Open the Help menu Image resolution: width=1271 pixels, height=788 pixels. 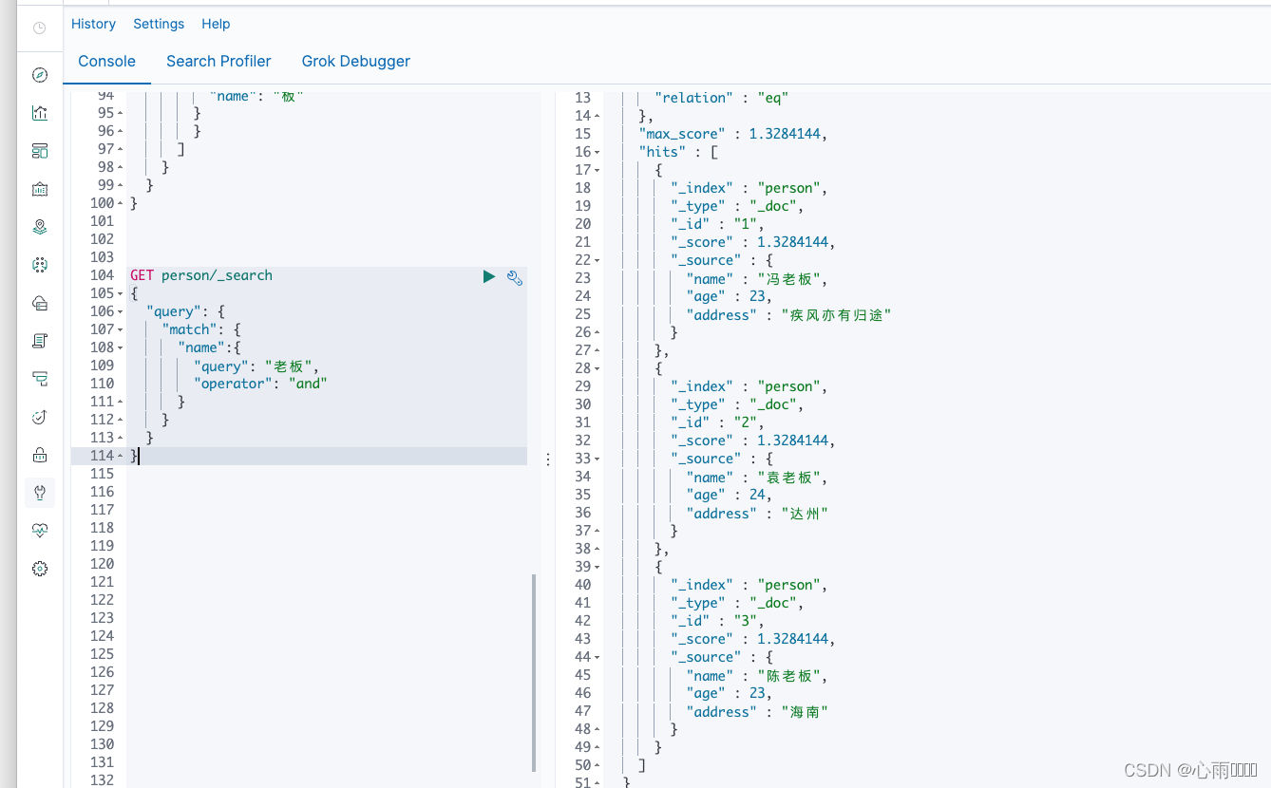(216, 24)
